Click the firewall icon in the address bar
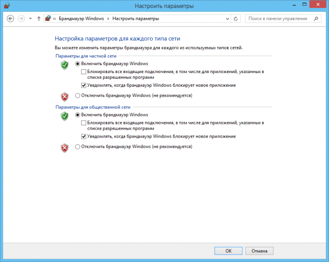The image size is (329, 262). pyautogui.click(x=48, y=18)
